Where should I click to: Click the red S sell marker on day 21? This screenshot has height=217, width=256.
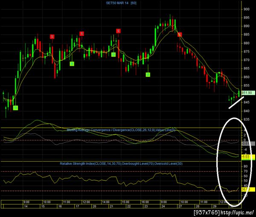pyautogui.click(x=118, y=31)
